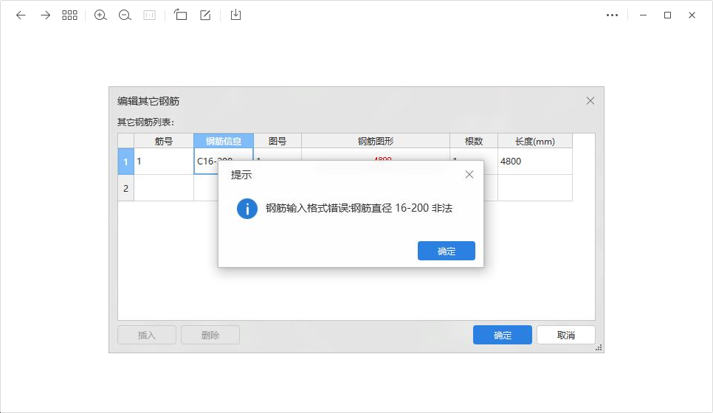
Task: Open the edit image pencil icon
Action: click(x=205, y=15)
